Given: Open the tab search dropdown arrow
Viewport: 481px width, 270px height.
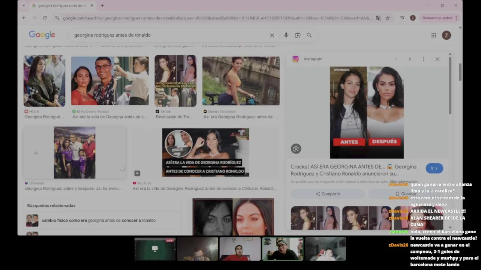Looking at the screenshot, I should (24, 6).
